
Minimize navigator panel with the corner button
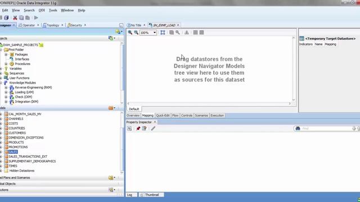121,25
